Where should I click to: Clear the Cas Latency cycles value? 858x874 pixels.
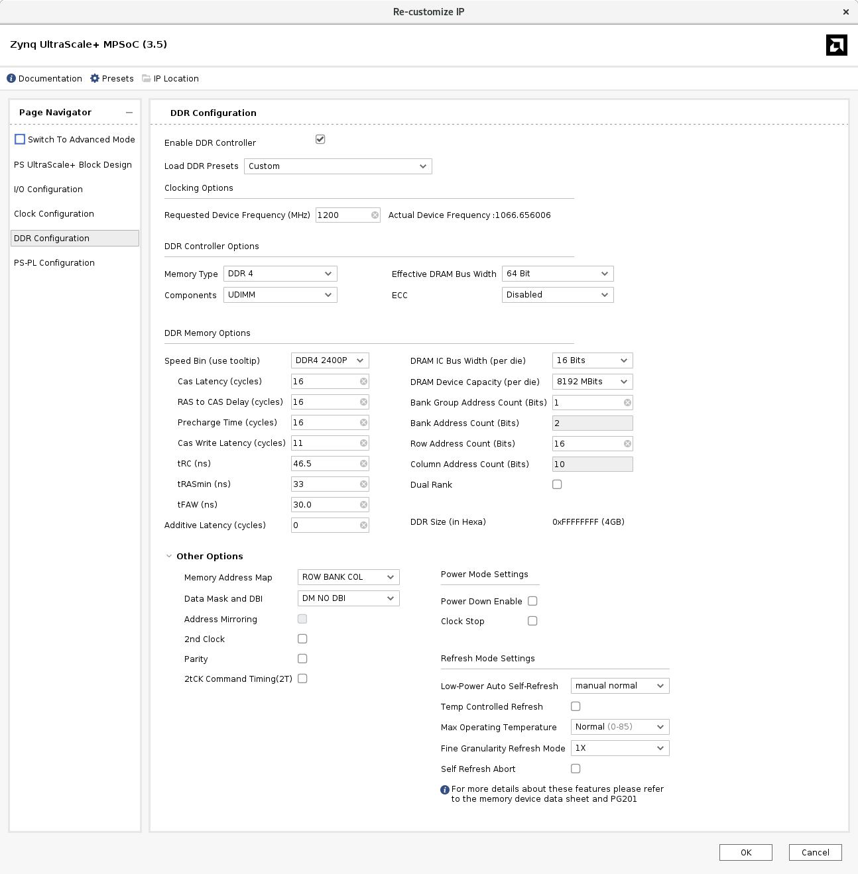pyautogui.click(x=363, y=381)
